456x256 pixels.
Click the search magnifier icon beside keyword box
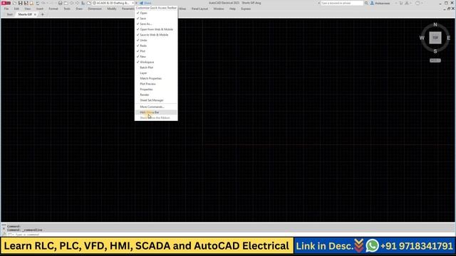[x=366, y=3]
